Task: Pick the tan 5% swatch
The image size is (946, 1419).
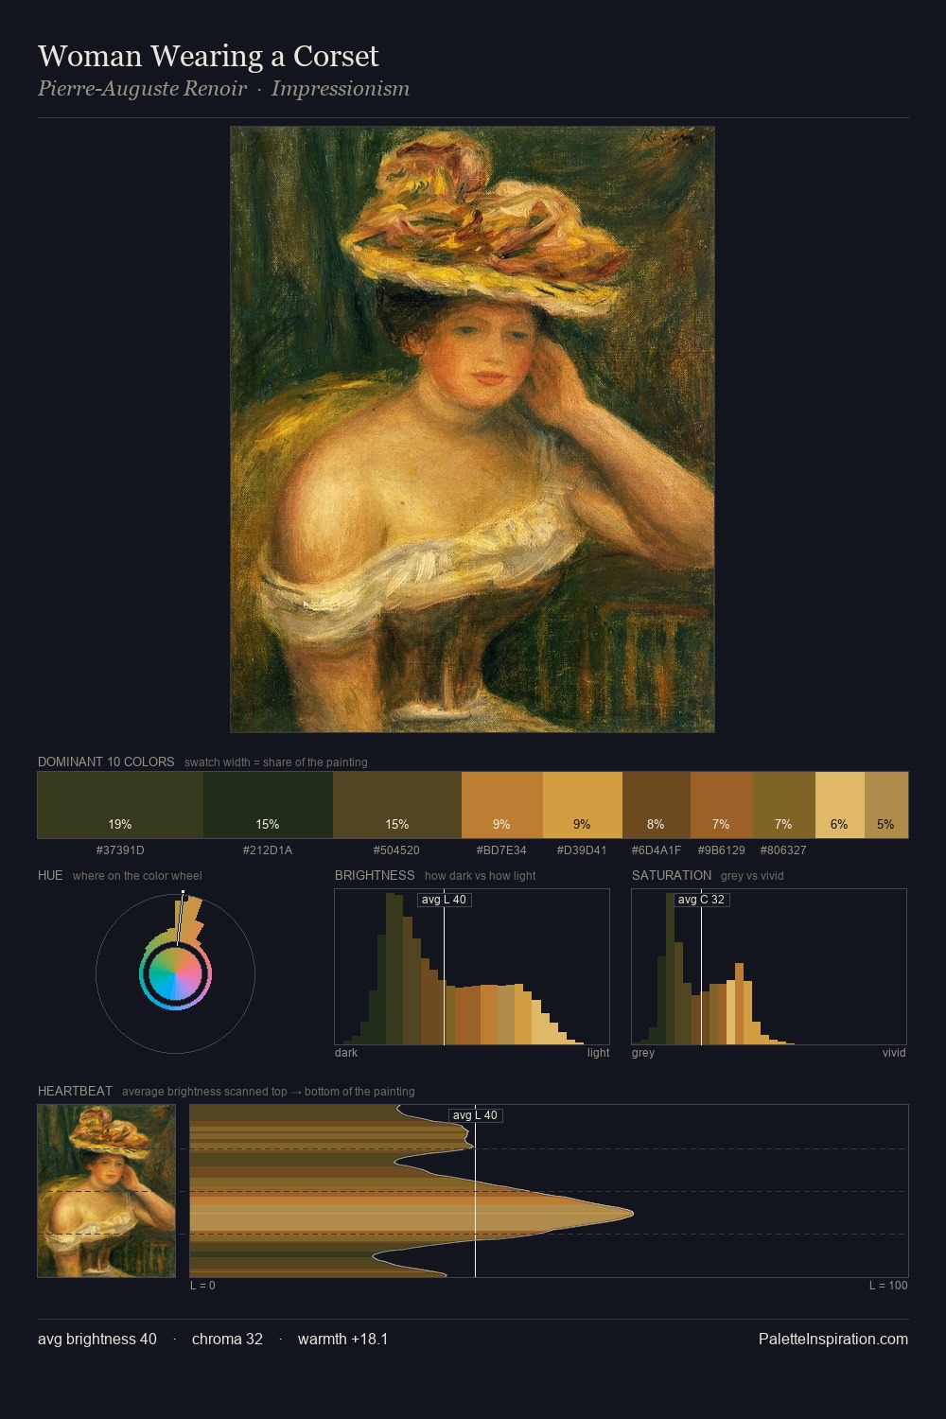Action: pyautogui.click(x=886, y=805)
